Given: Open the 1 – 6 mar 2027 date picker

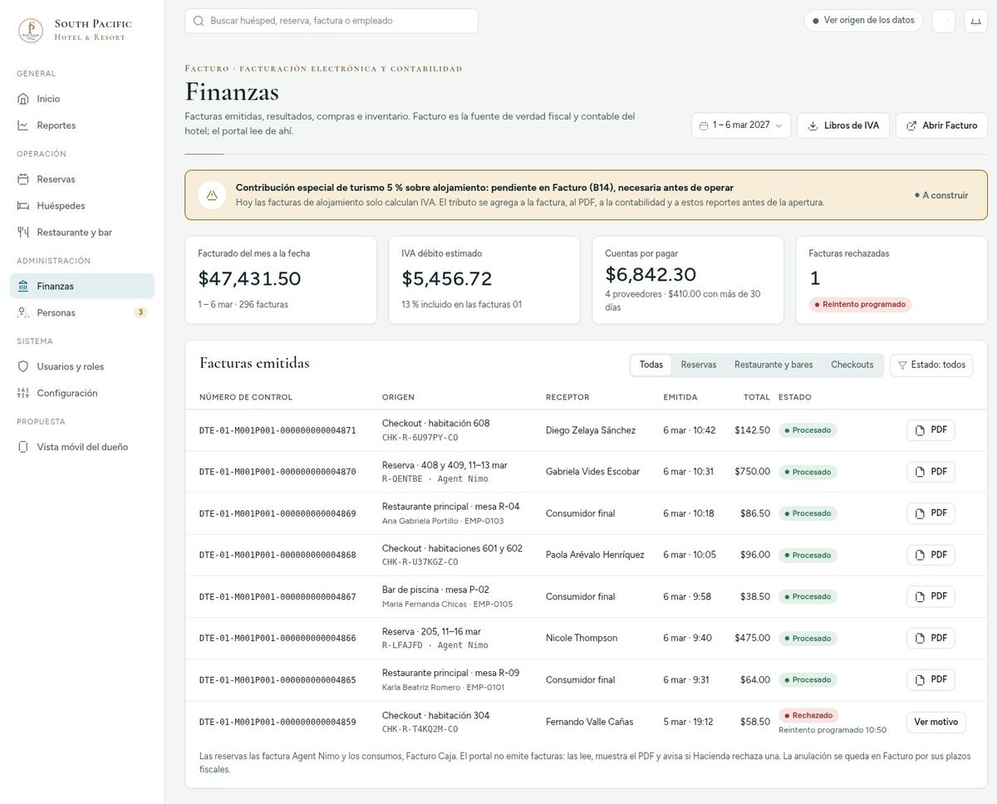Looking at the screenshot, I should (741, 125).
